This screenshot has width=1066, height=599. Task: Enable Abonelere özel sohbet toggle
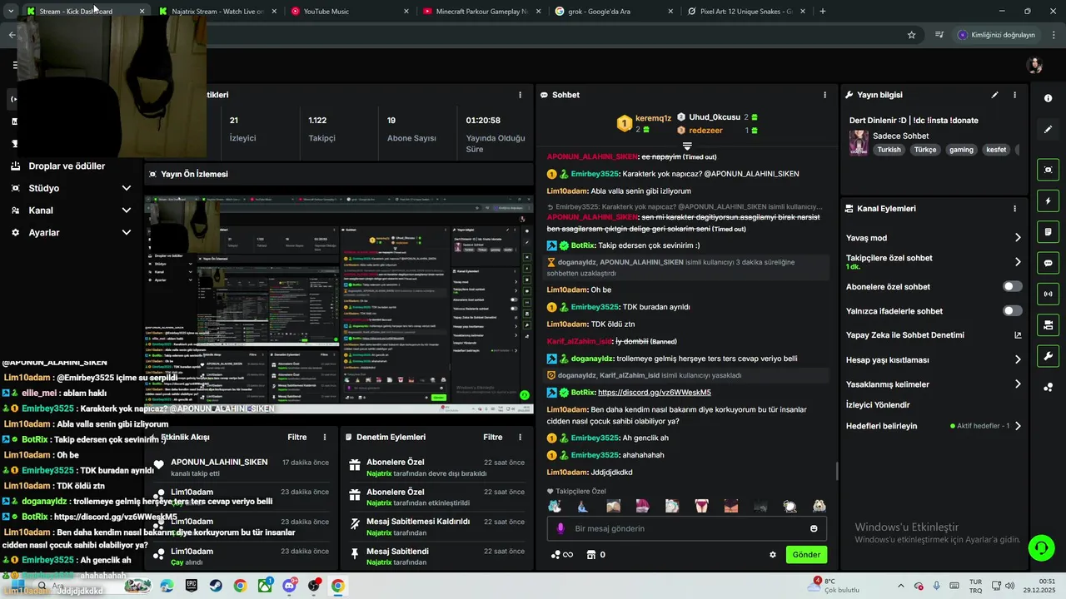pyautogui.click(x=1012, y=286)
